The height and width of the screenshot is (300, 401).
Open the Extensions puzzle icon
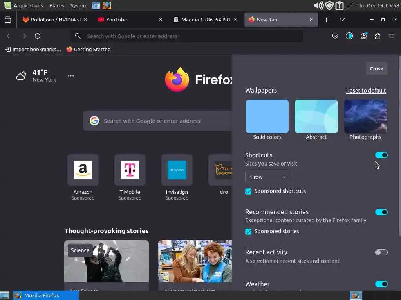click(x=378, y=36)
